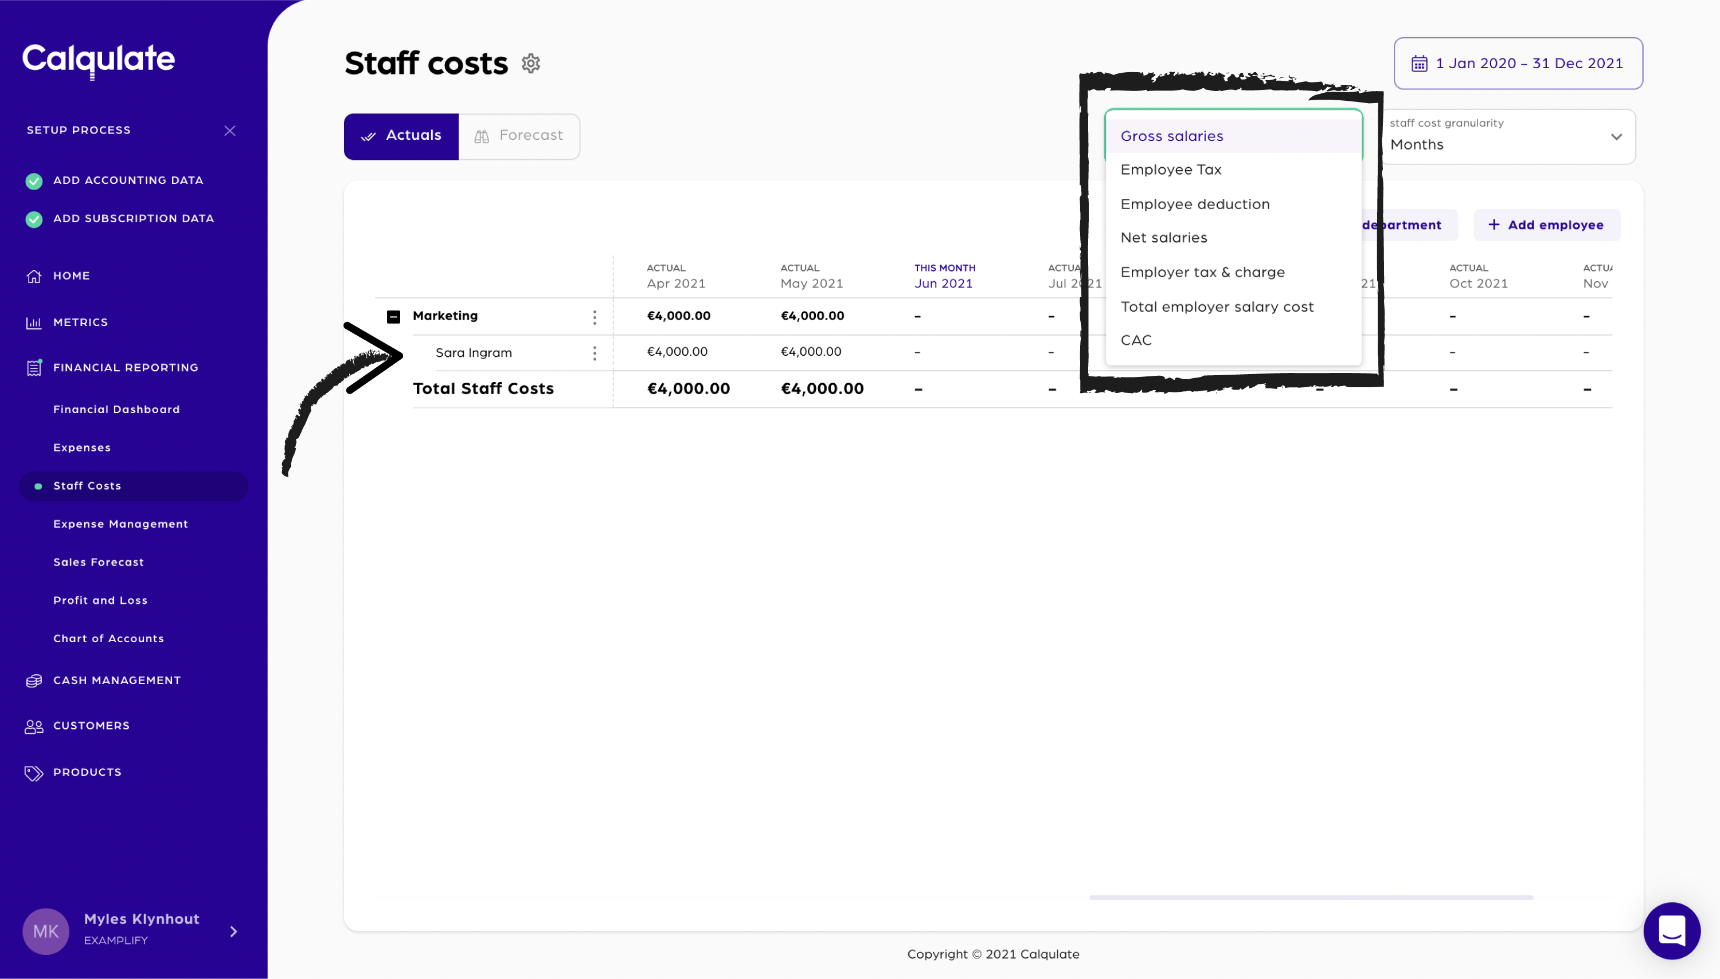Screen dimensions: 1720x979
Task: Select Net salaries from dropdown list
Action: click(x=1163, y=238)
